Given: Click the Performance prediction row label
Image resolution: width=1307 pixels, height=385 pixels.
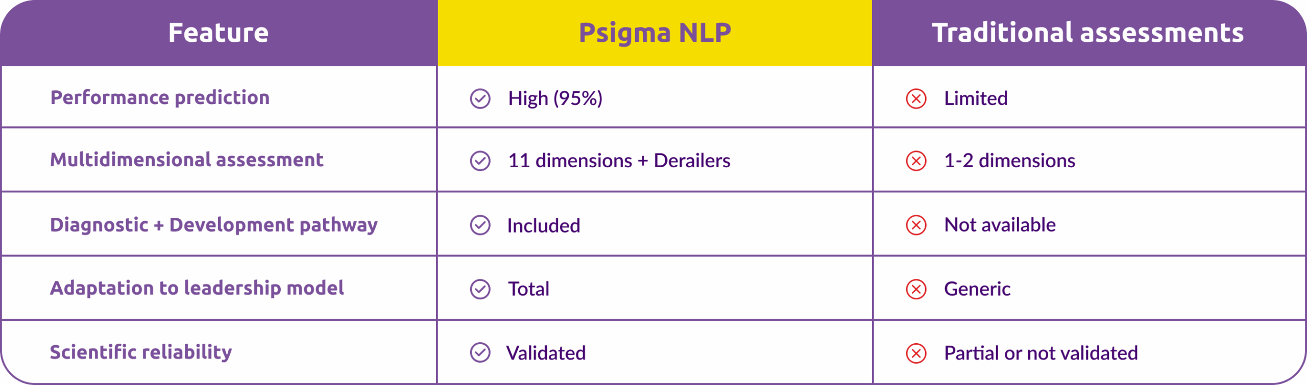Looking at the screenshot, I should tap(160, 97).
